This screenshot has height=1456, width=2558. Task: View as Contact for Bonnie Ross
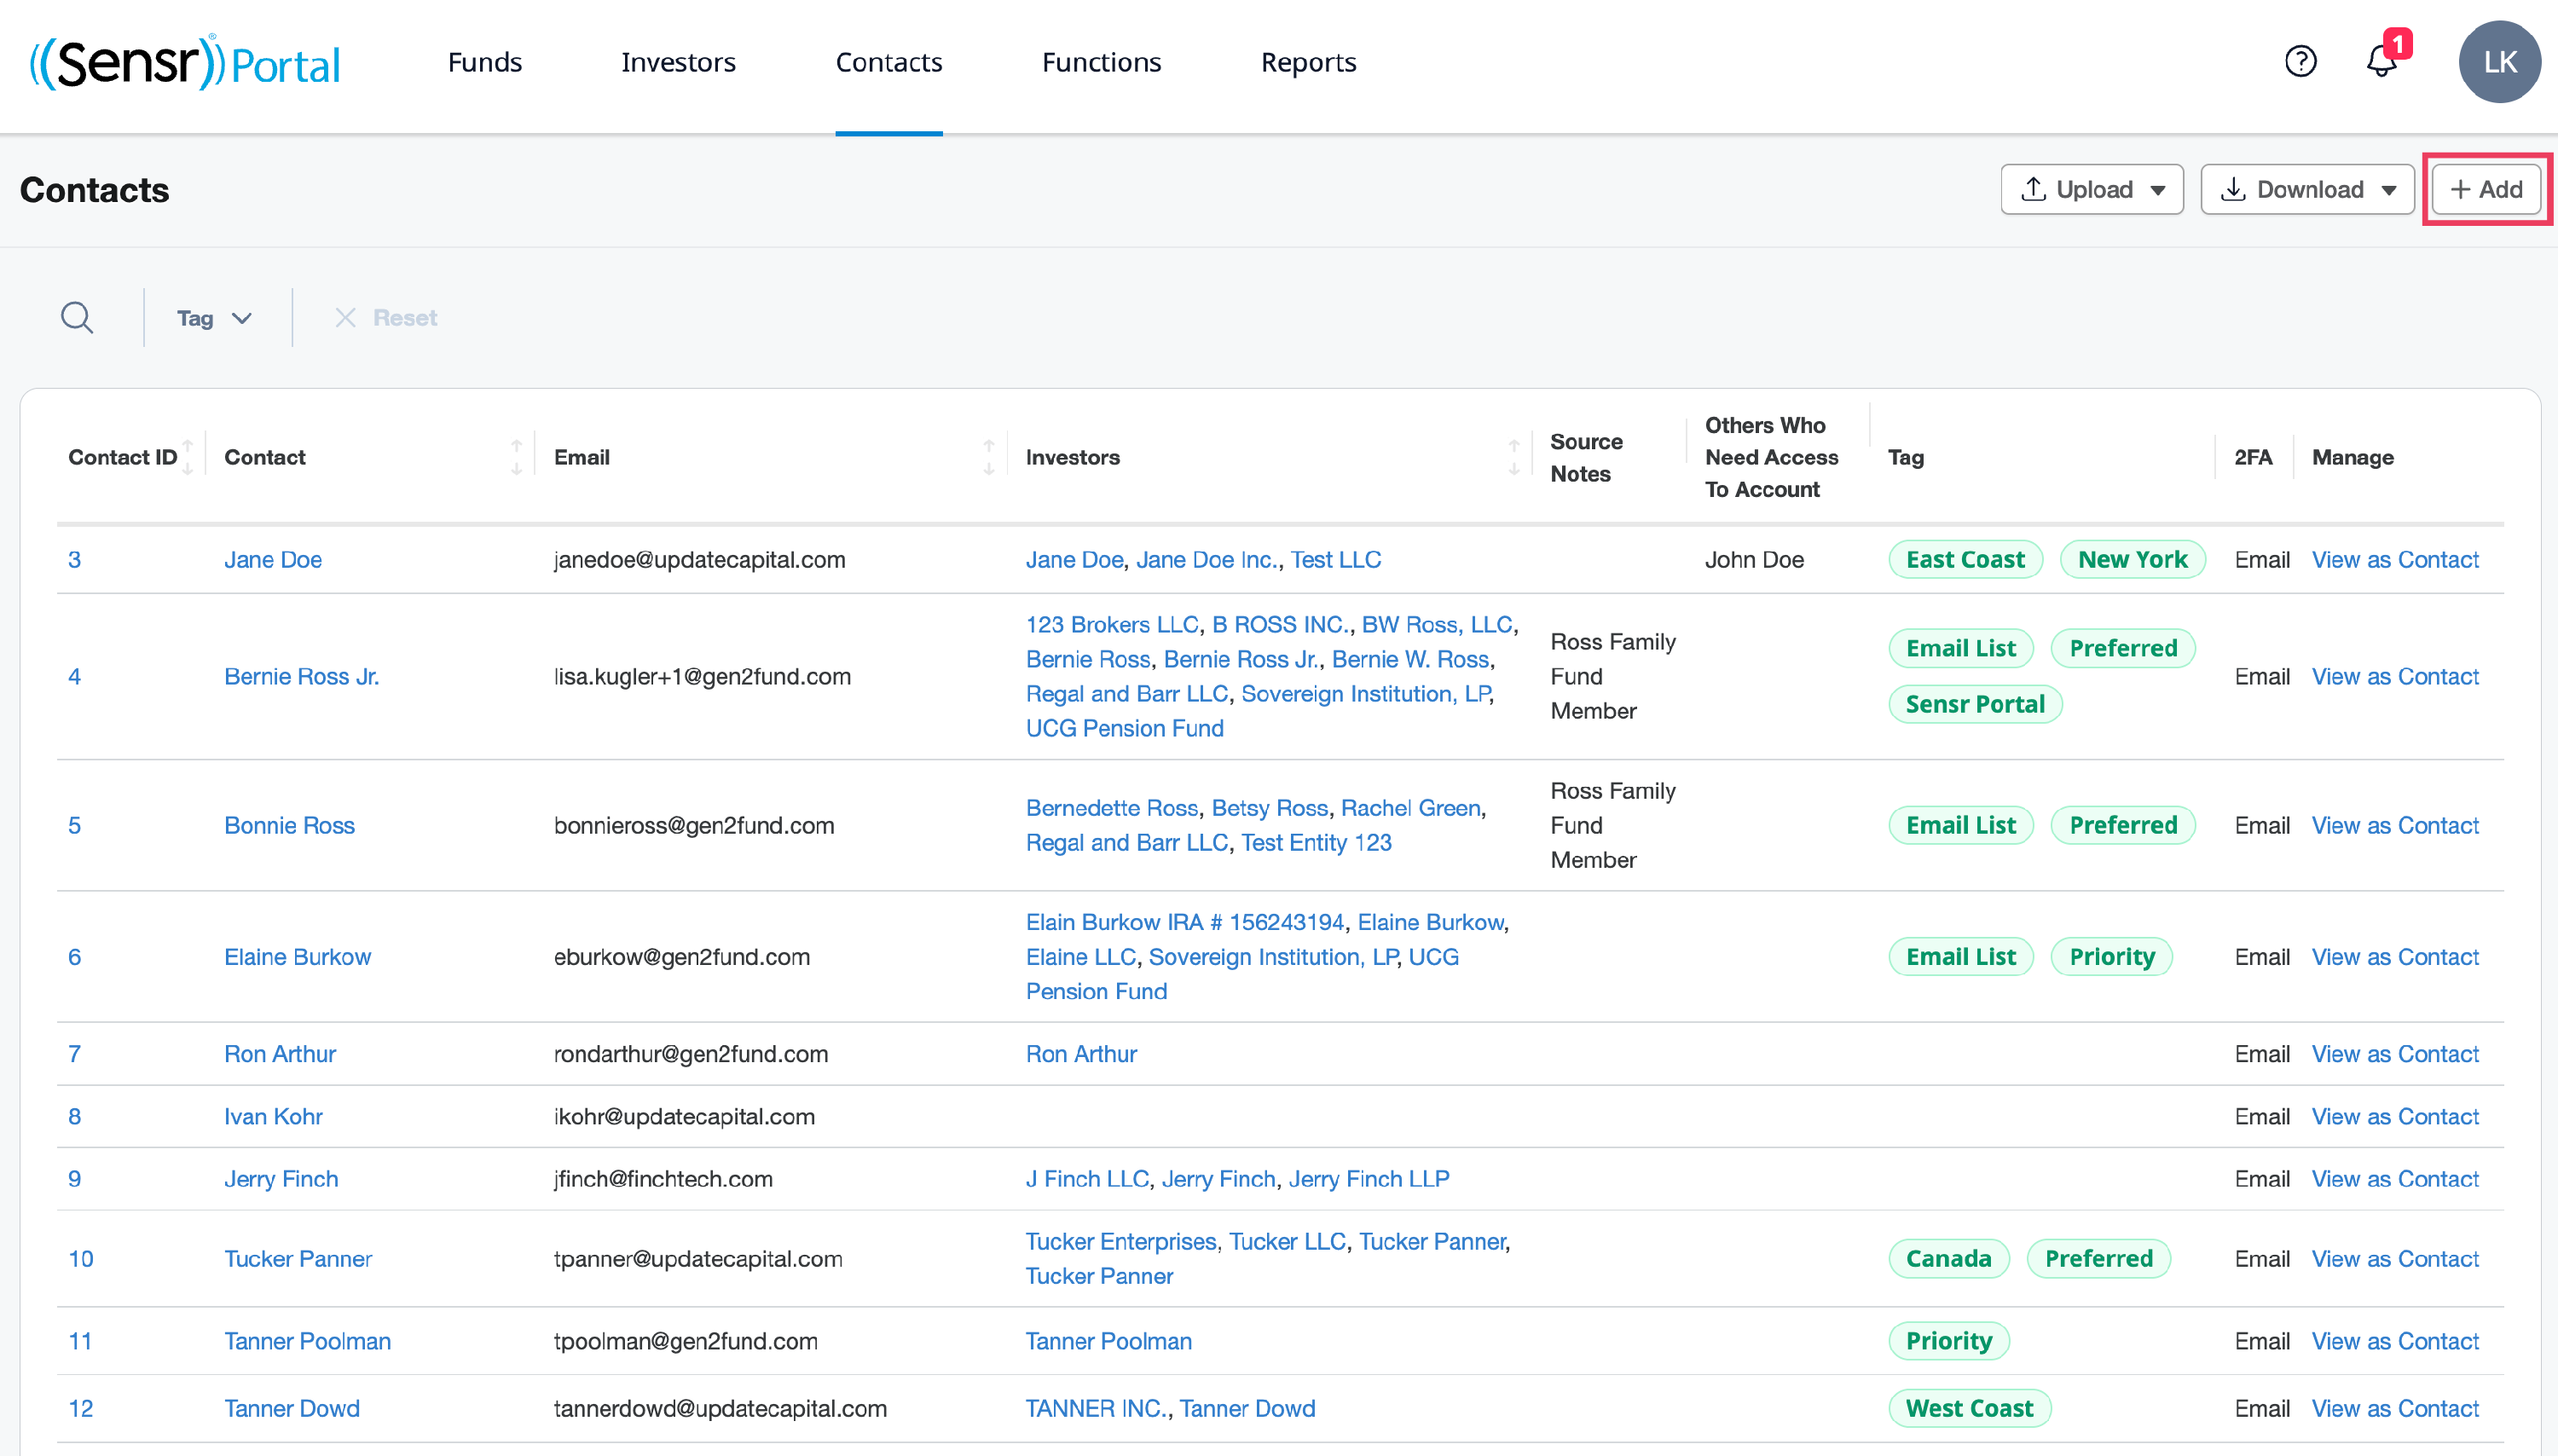pos(2395,826)
